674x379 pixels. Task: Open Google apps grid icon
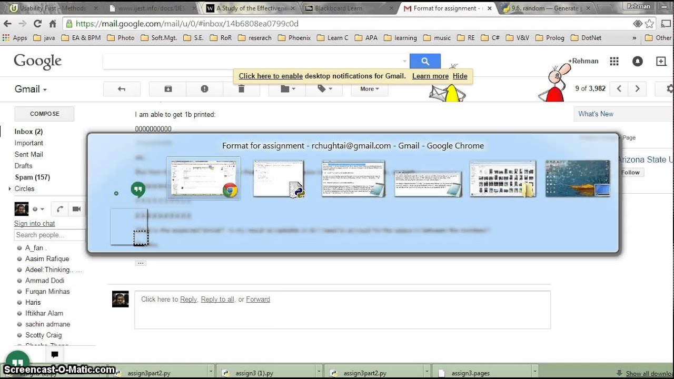point(614,61)
